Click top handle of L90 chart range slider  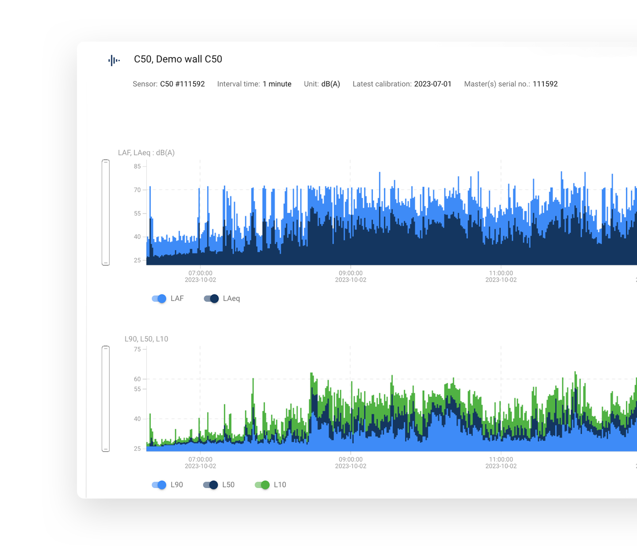pos(106,348)
